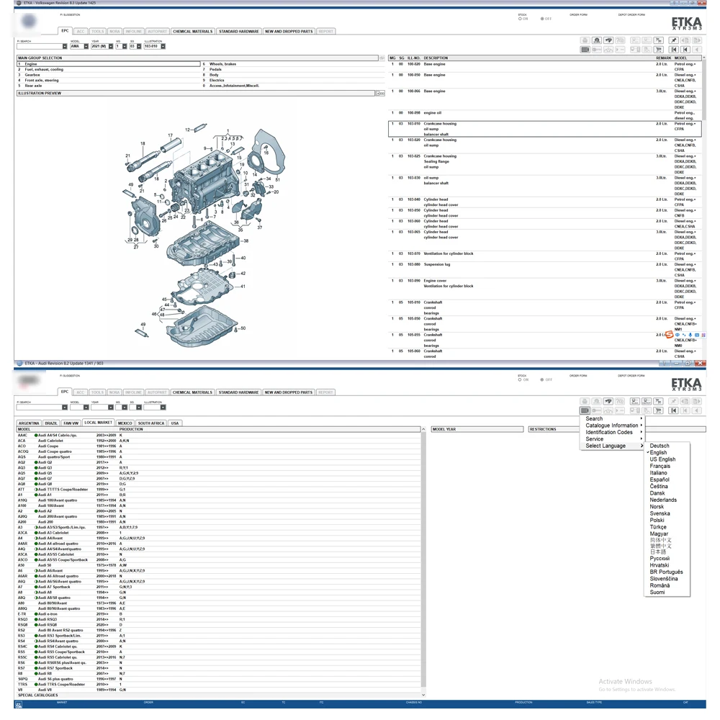Image resolution: width=720 pixels, height=720 pixels.
Task: Switch to the ARGENTINA market tab
Action: click(29, 423)
